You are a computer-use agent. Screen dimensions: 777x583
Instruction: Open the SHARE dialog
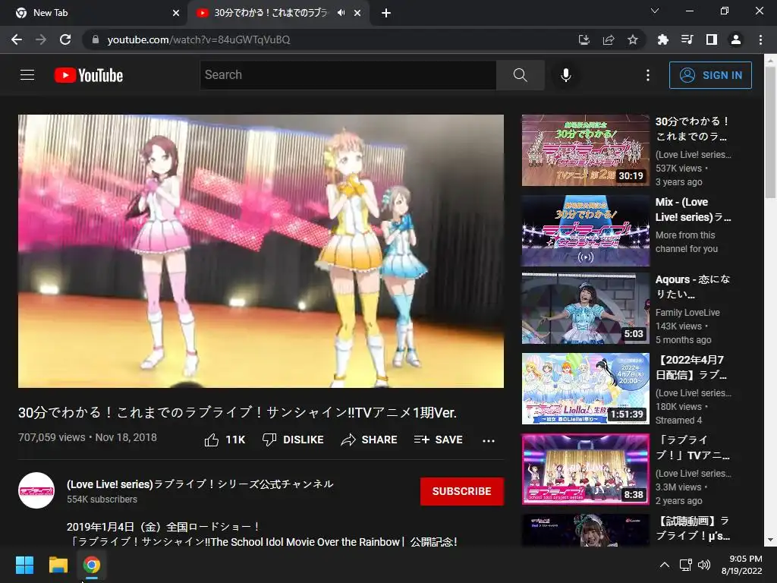[x=370, y=440]
